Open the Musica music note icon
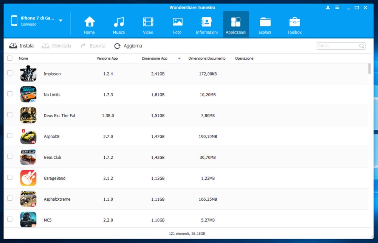The image size is (378, 243). (119, 22)
